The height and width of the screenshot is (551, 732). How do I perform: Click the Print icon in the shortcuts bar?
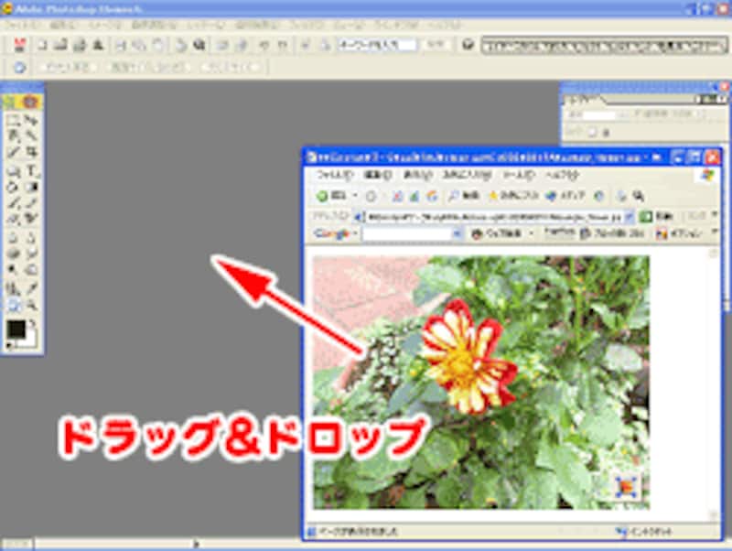click(79, 45)
